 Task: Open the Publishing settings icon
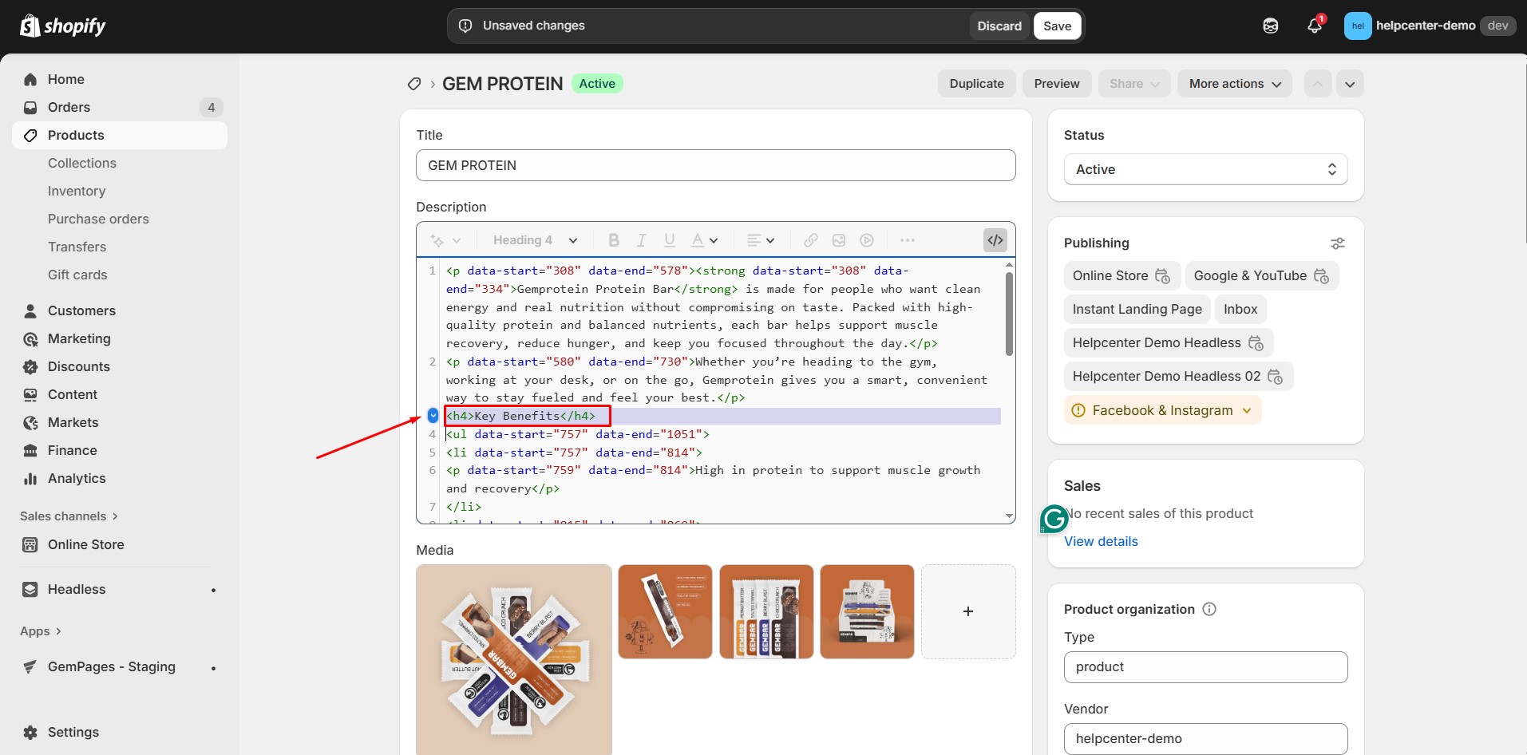tap(1338, 243)
